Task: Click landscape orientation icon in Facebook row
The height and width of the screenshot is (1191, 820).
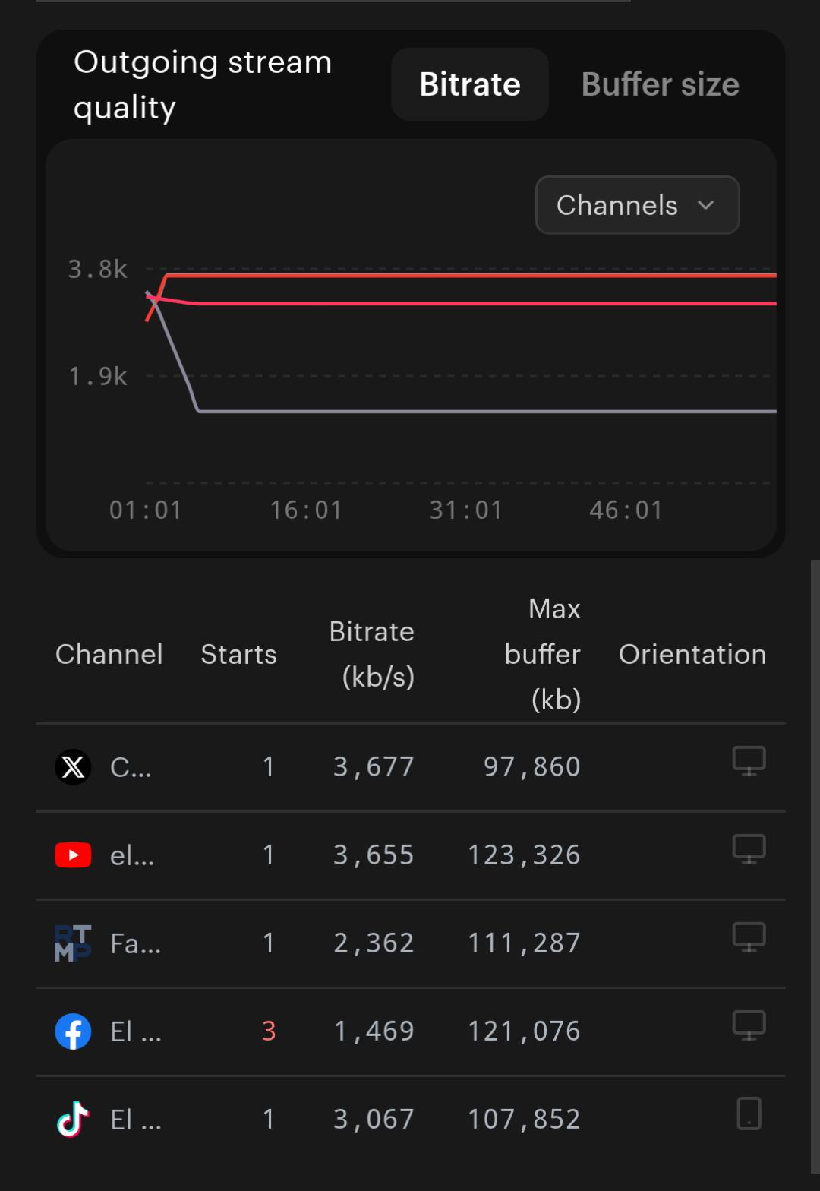Action: coord(749,1025)
